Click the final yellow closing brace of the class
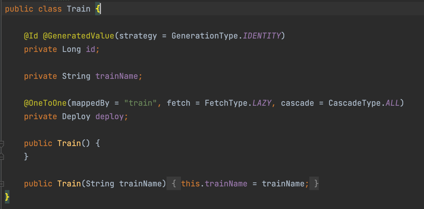The width and height of the screenshot is (424, 209). click(x=7, y=197)
